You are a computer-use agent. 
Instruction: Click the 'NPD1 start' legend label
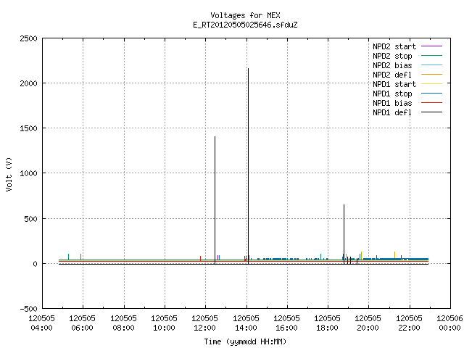pyautogui.click(x=394, y=84)
